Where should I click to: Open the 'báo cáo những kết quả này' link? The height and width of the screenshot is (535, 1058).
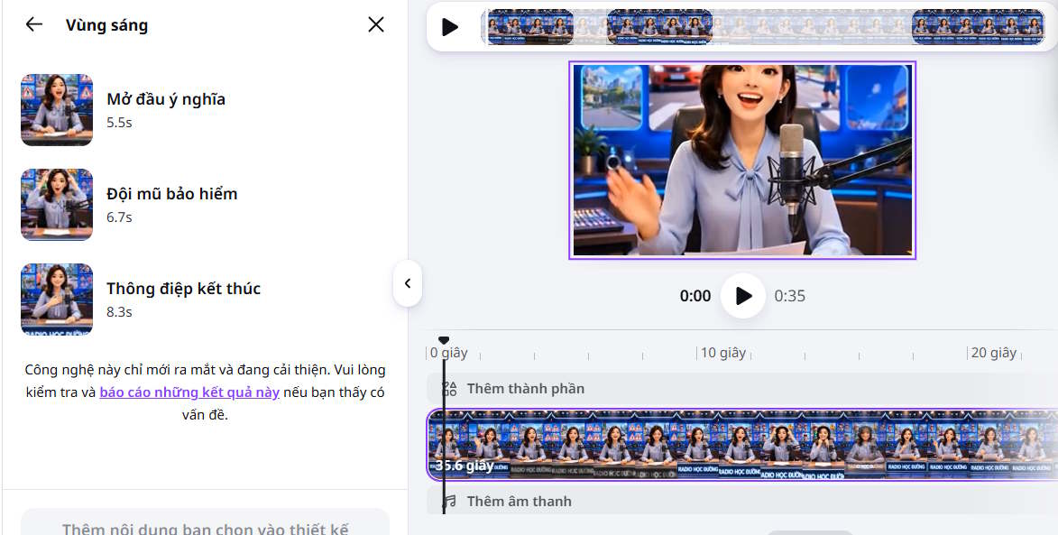click(x=189, y=392)
